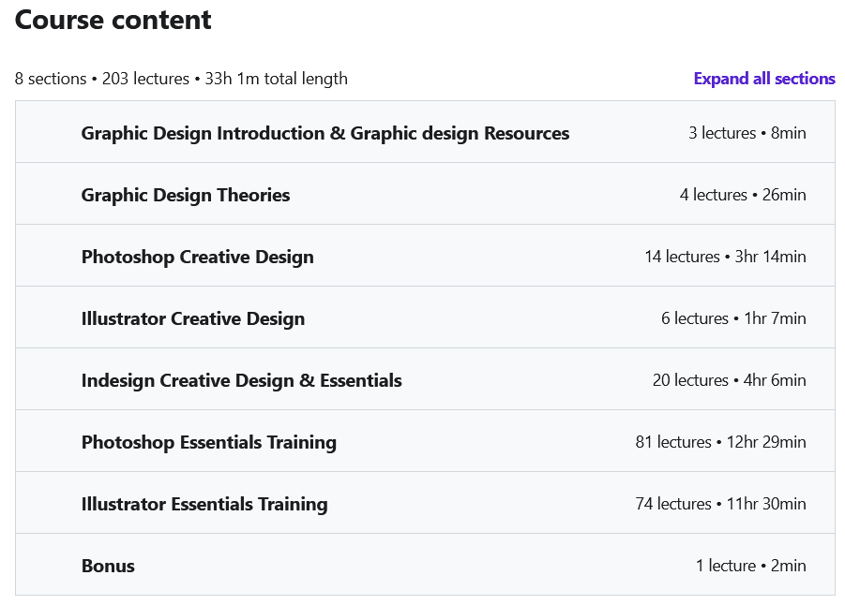Expand the Bonus section

coord(425,565)
